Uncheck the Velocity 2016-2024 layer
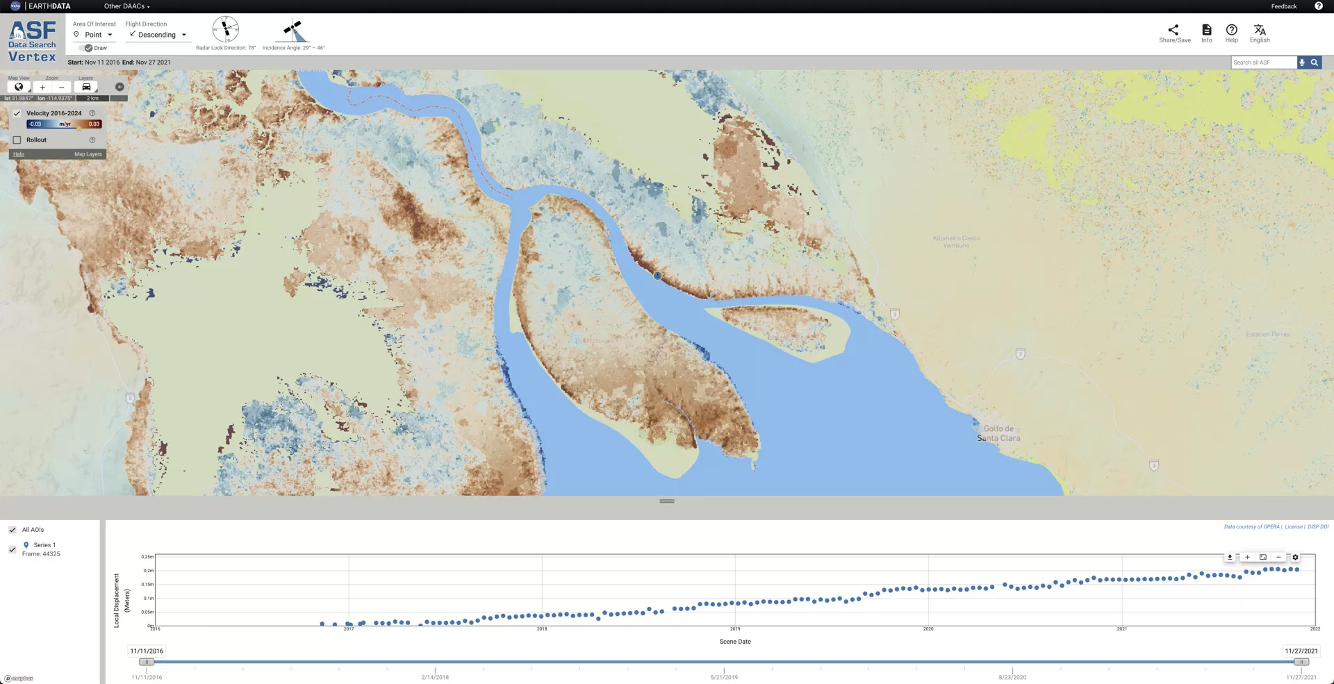Viewport: 1334px width, 684px height. pos(17,113)
